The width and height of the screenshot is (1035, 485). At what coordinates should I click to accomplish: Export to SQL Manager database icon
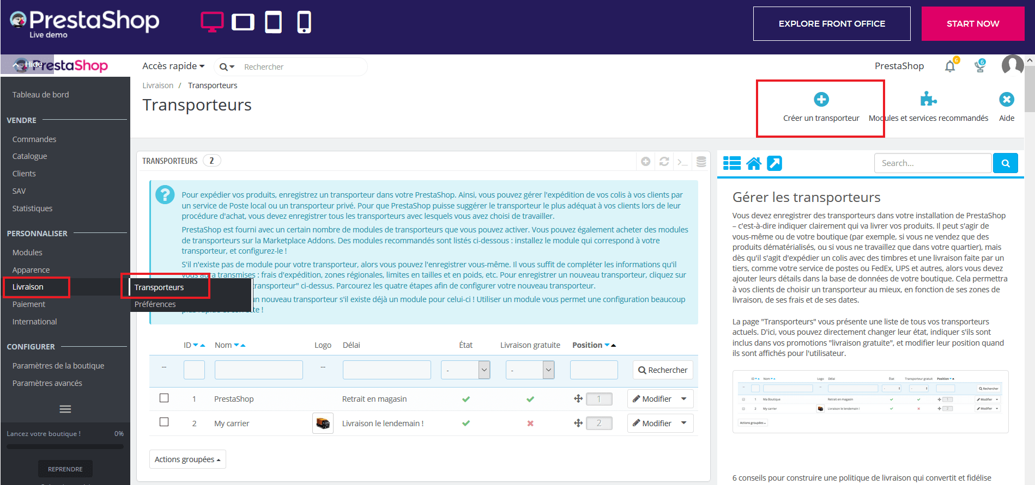(x=701, y=162)
